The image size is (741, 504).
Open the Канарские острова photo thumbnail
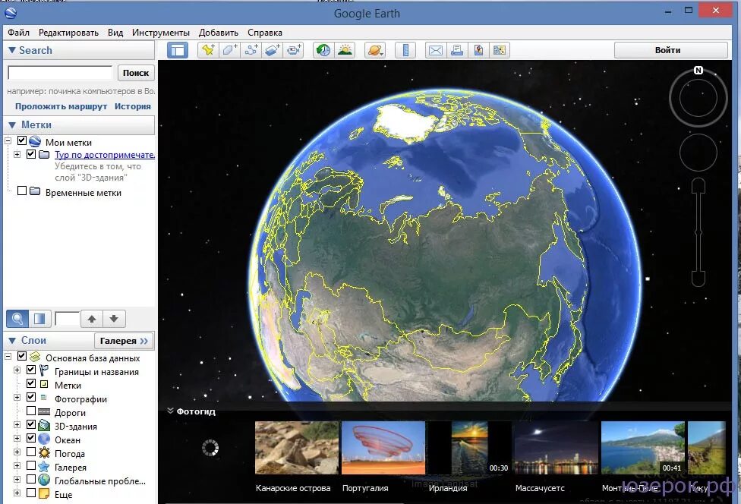click(x=297, y=447)
